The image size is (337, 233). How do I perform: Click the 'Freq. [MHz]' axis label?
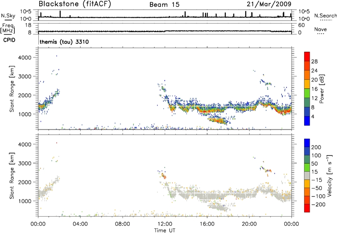pos(8,28)
